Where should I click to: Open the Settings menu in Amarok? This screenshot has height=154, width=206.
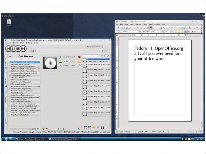coord(29,43)
